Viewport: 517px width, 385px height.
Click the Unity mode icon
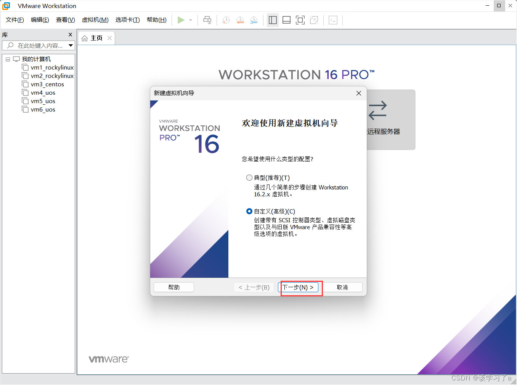pyautogui.click(x=314, y=20)
